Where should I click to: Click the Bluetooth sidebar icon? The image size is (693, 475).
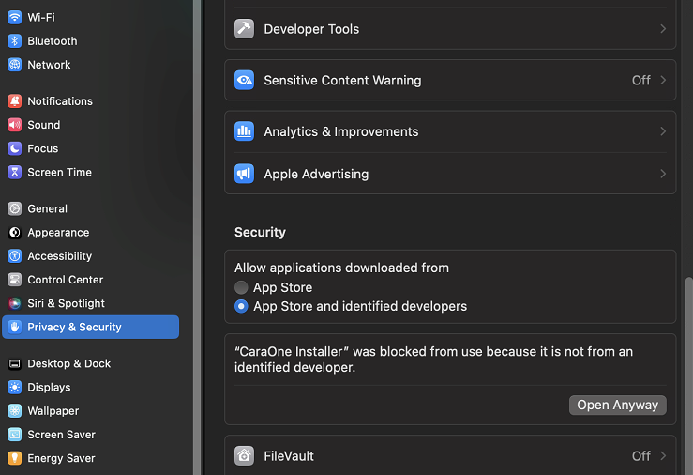(x=15, y=41)
